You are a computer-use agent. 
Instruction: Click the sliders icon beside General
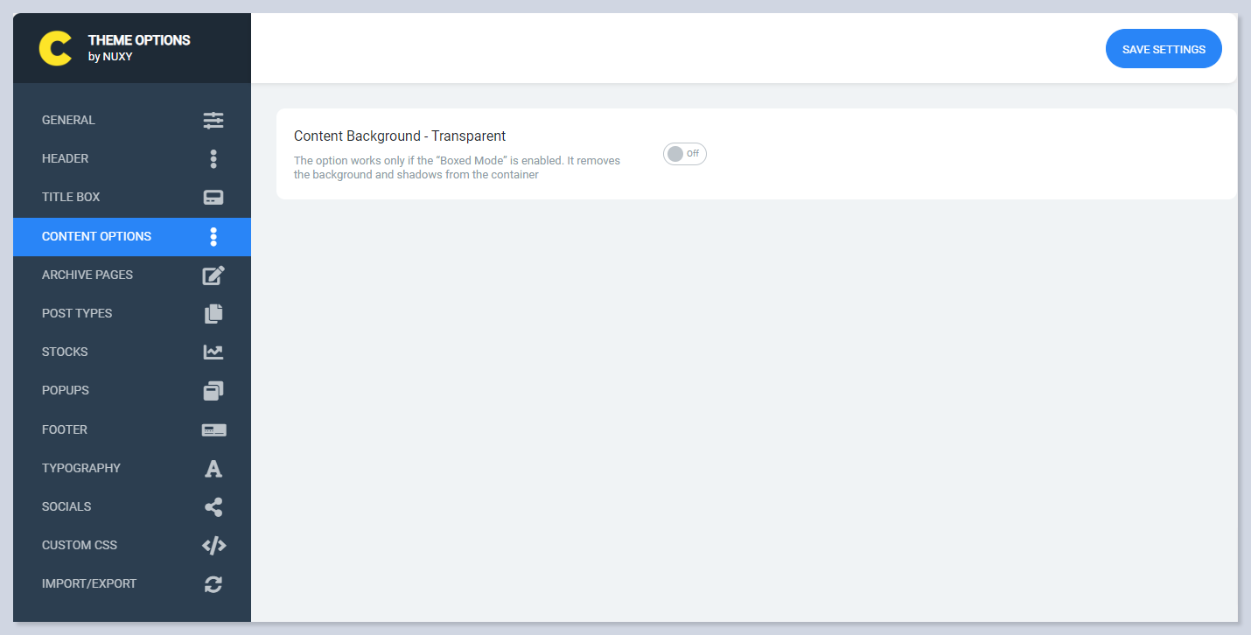point(213,121)
